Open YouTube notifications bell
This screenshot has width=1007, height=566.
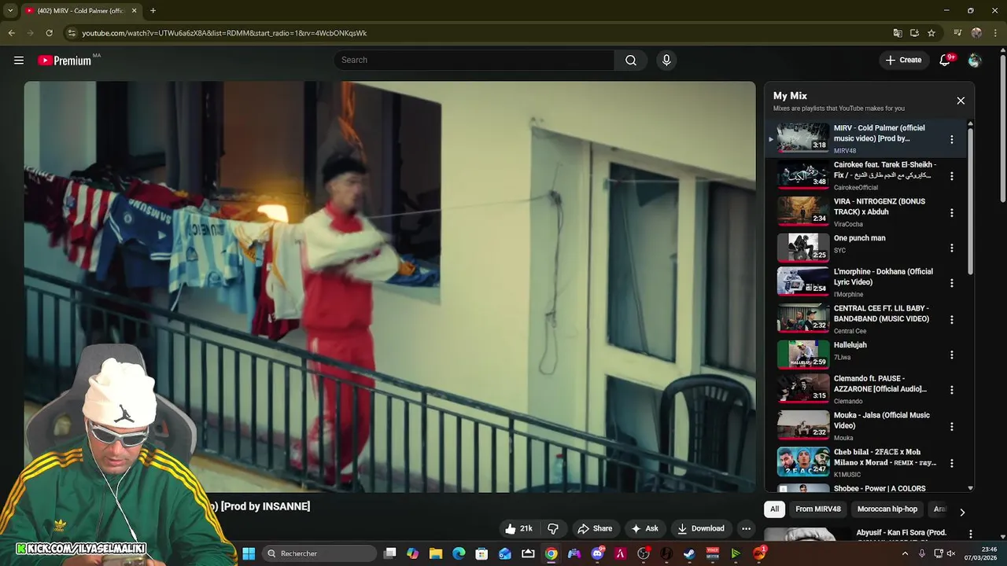point(945,60)
